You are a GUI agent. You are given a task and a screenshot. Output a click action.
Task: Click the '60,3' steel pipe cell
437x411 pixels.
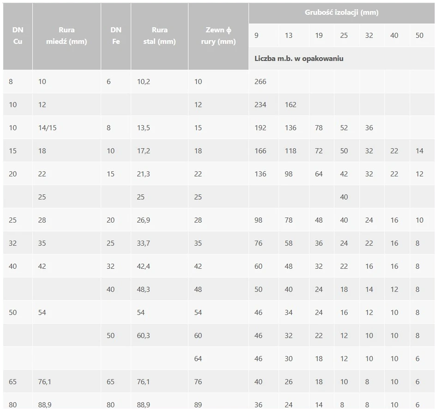pos(144,336)
